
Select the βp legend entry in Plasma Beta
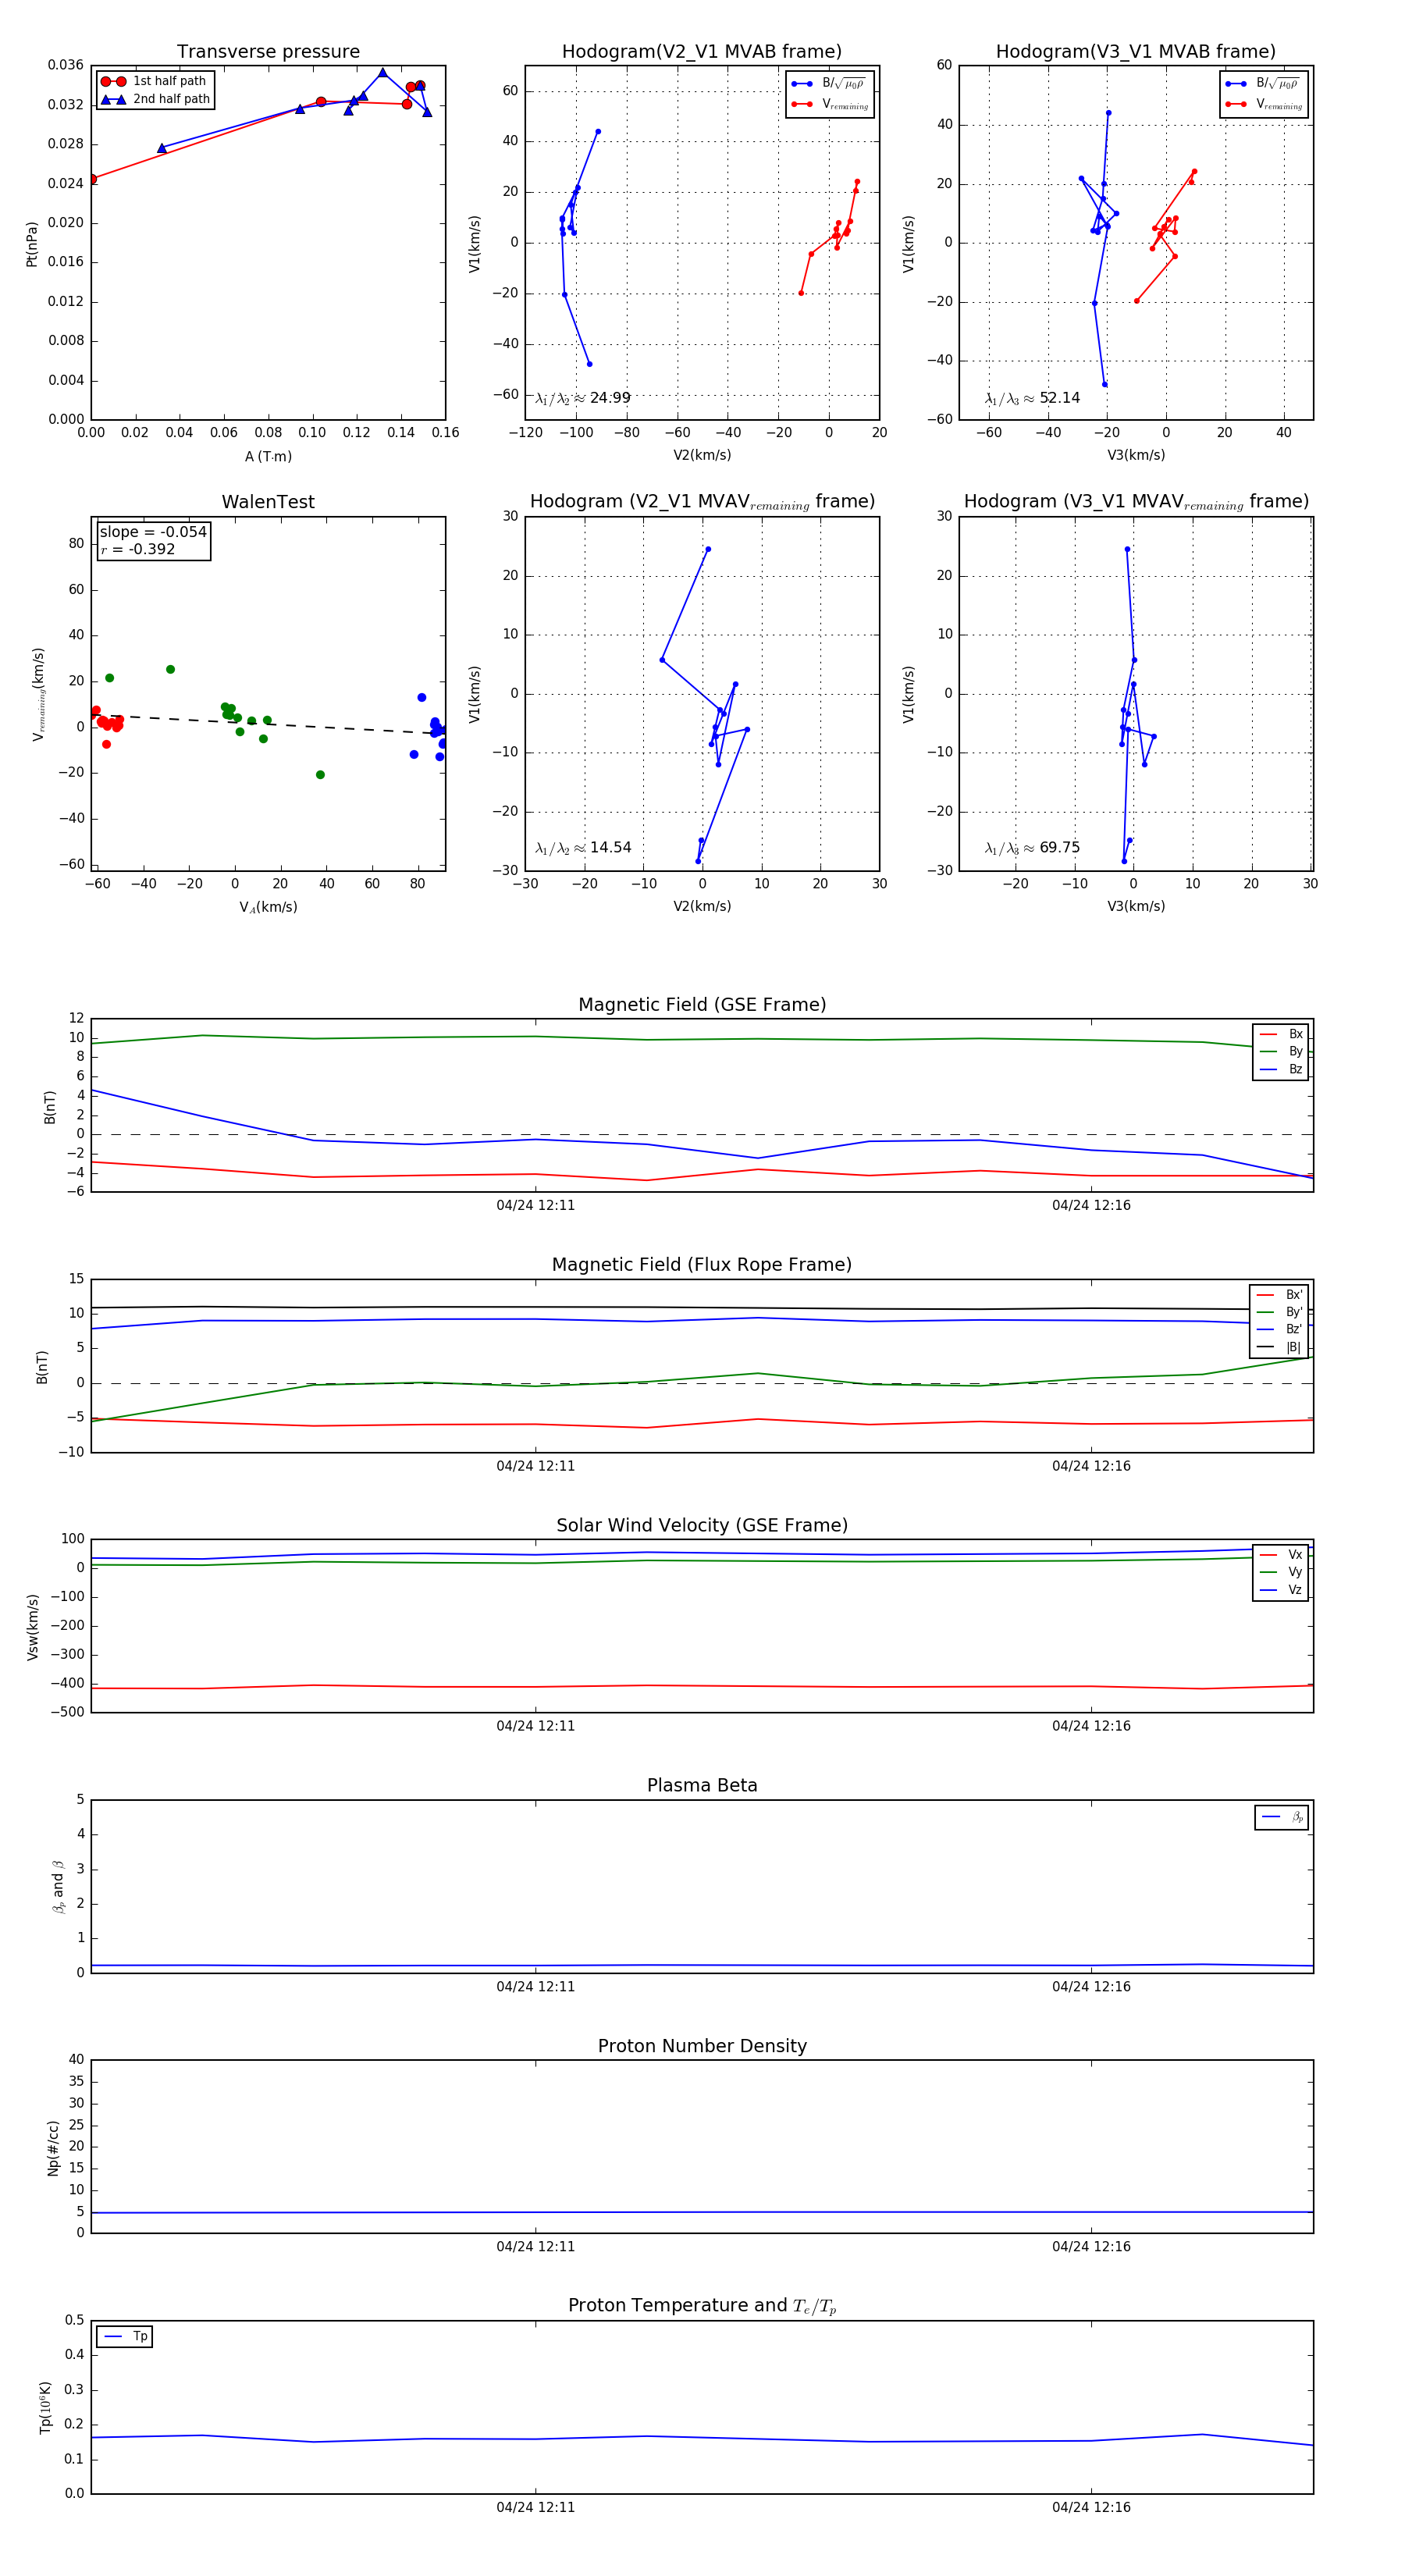point(1283,1817)
